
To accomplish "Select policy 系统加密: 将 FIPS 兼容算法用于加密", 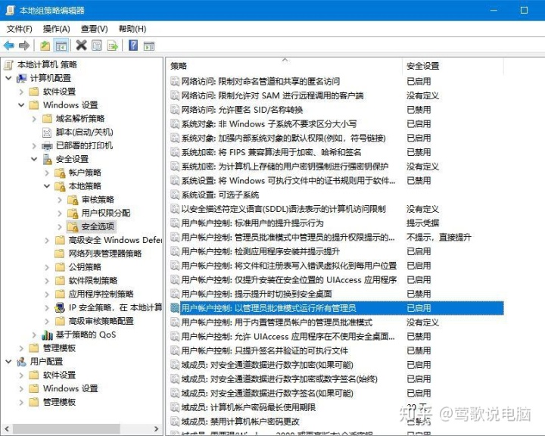I will point(271,152).
